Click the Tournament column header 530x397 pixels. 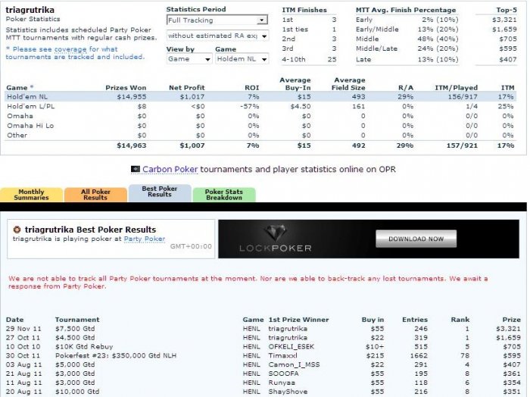(x=77, y=320)
